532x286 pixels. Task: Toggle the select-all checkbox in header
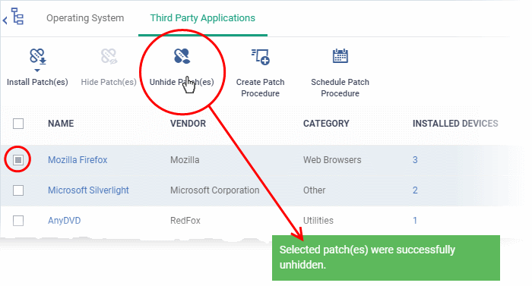[18, 124]
